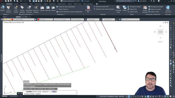
Task: Click the Delimitar reference tool
Action: 48,9
